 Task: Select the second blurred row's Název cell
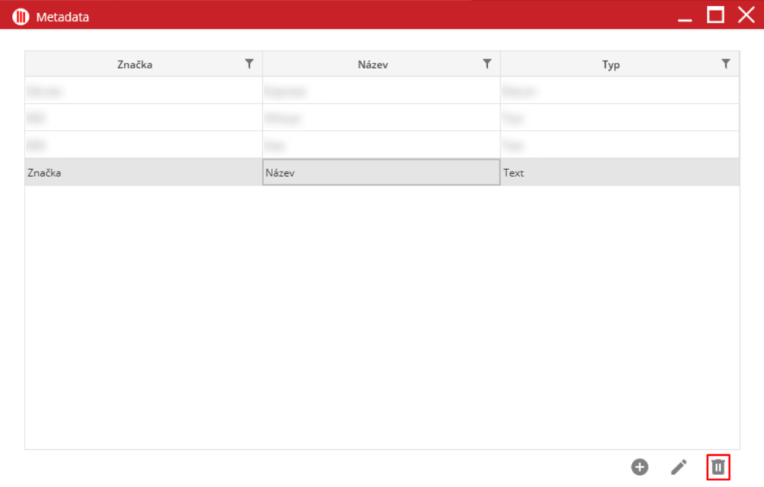click(381, 118)
